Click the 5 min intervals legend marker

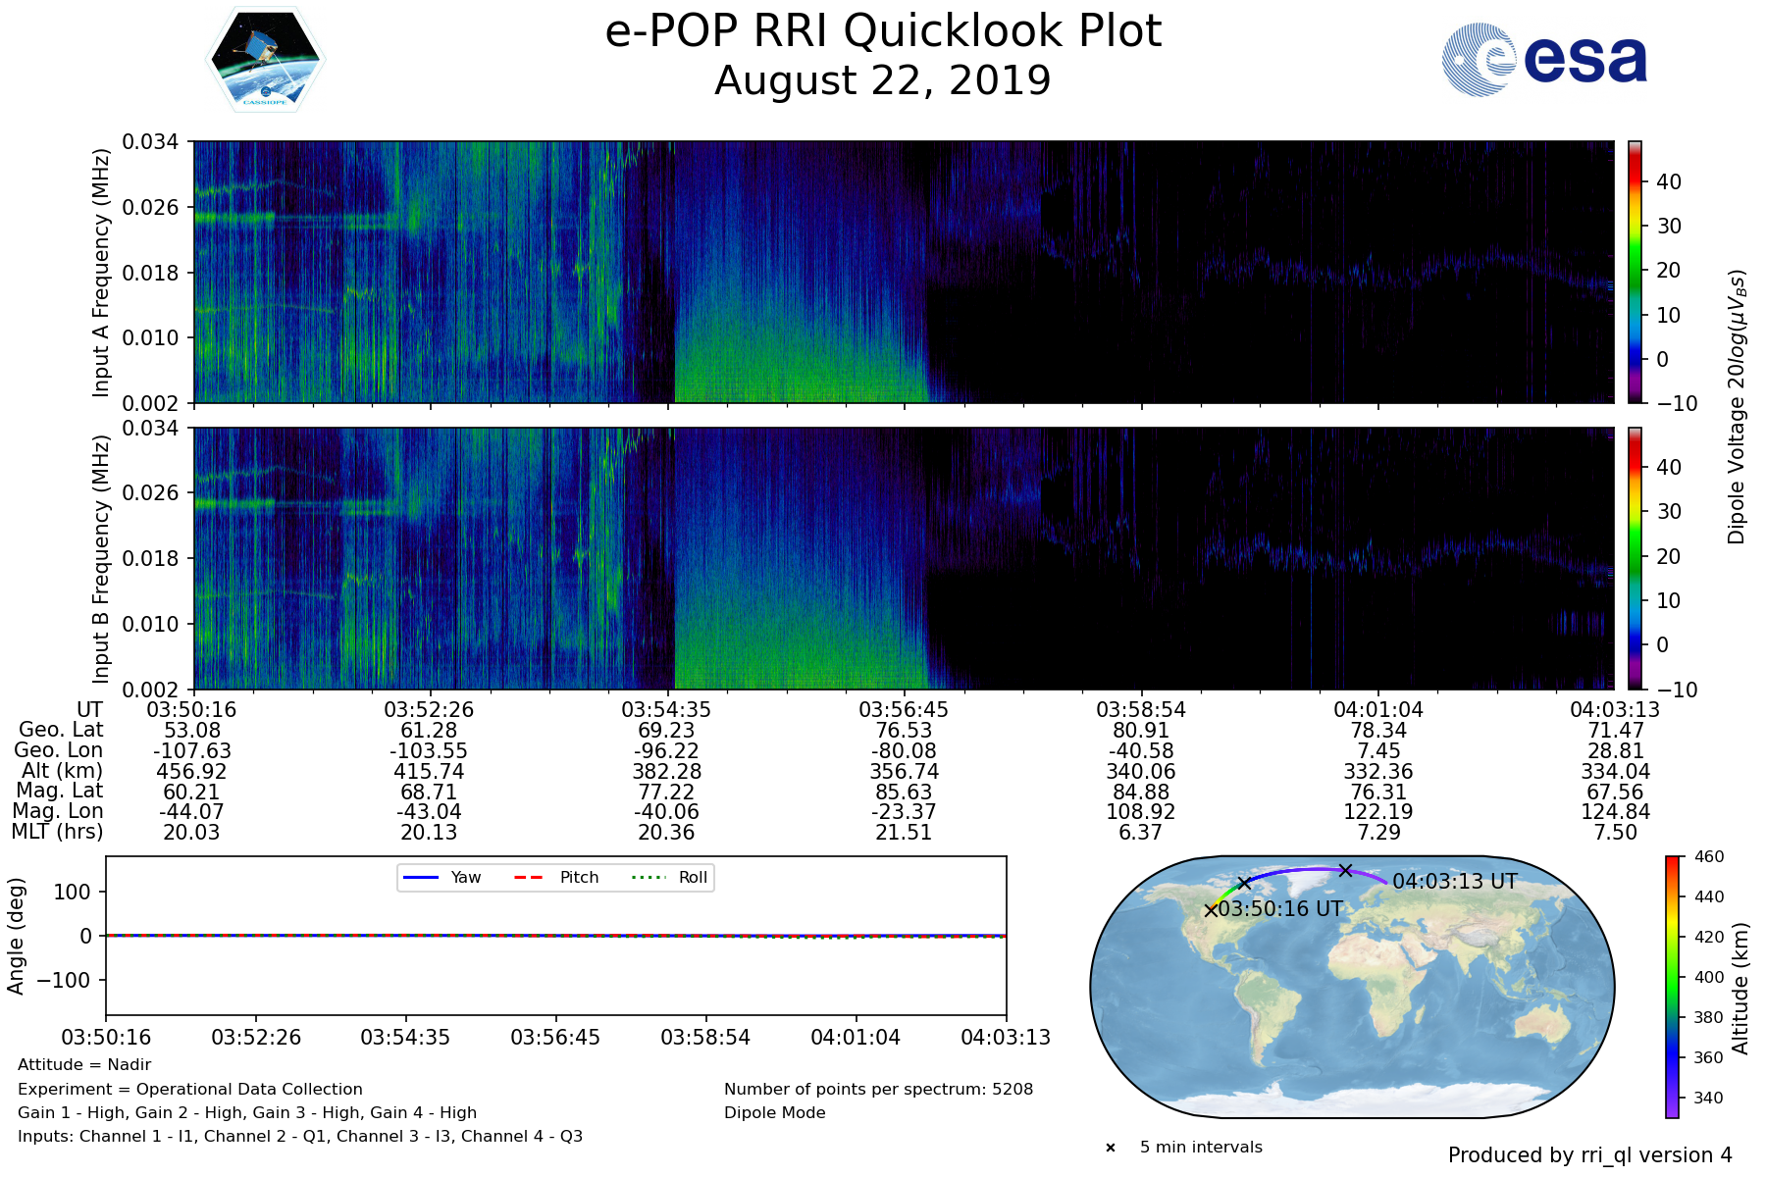pyautogui.click(x=1111, y=1148)
